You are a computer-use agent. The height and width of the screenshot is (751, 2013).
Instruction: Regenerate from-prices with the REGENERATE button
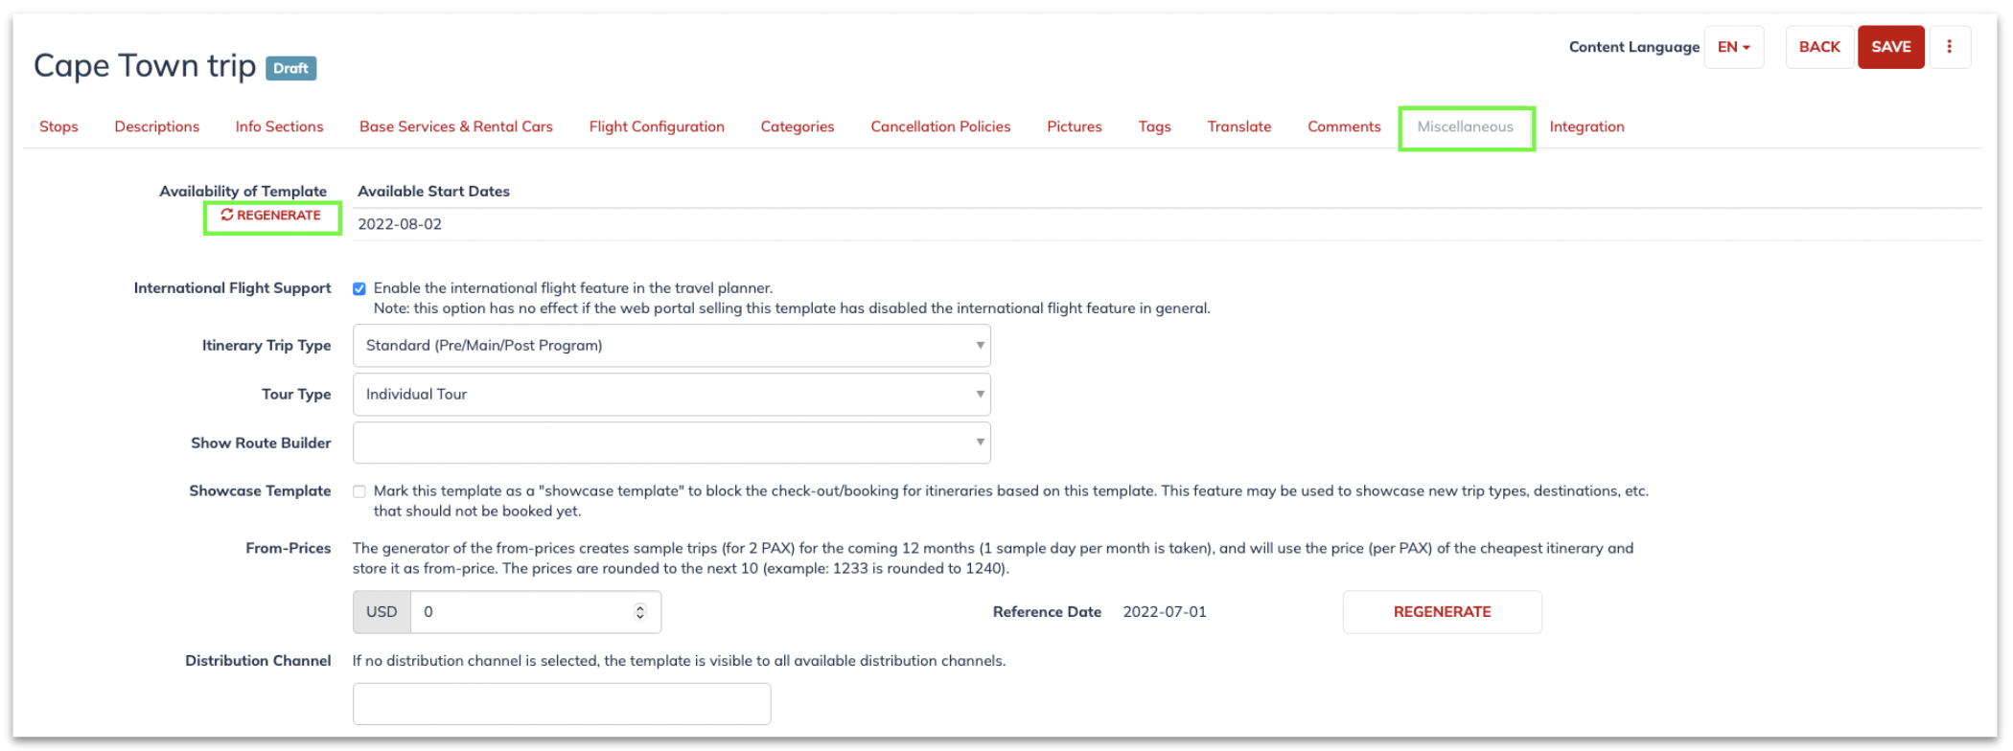(1442, 612)
